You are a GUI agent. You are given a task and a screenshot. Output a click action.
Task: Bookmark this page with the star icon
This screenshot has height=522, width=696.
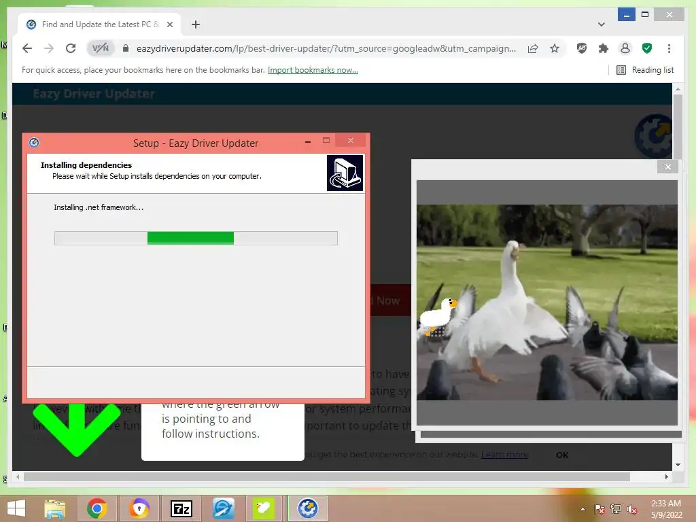555,48
